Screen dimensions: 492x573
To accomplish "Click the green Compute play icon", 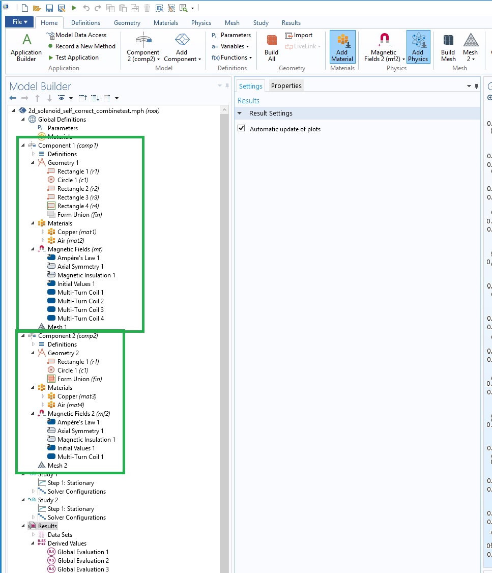I will pyautogui.click(x=74, y=8).
